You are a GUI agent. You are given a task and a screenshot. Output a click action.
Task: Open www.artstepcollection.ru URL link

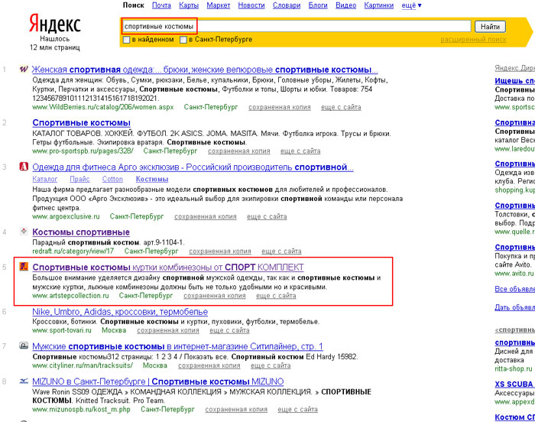[70, 296]
